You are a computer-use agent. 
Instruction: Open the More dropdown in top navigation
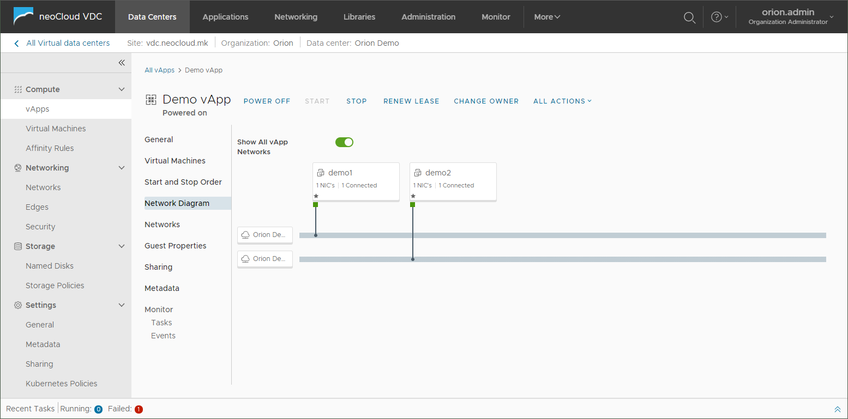click(547, 17)
